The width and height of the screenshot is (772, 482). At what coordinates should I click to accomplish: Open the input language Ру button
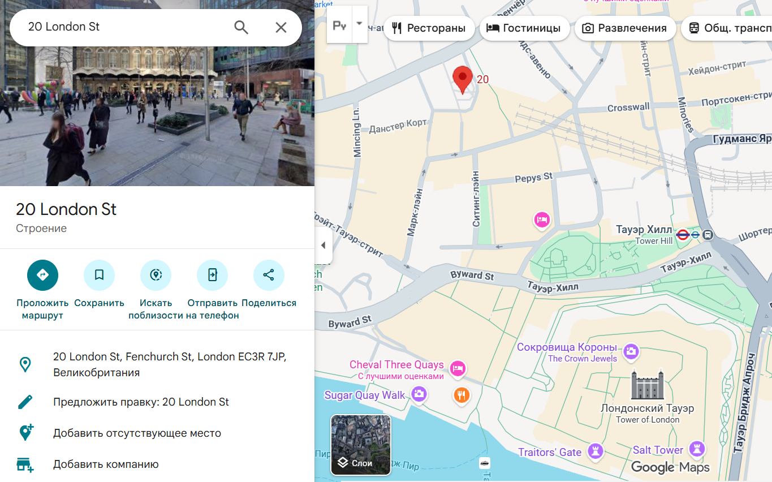click(339, 25)
